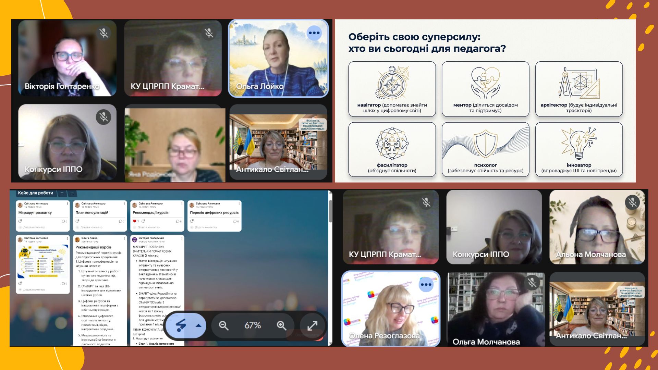The height and width of the screenshot is (370, 658).
Task: Add reaction to Перелік цифрових ресурсів card
Action: click(192, 221)
